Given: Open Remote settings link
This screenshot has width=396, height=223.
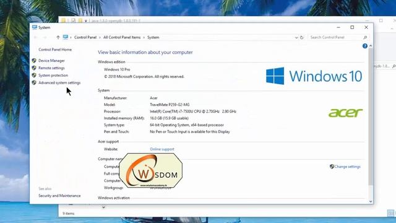Looking at the screenshot, I should coord(51,68).
